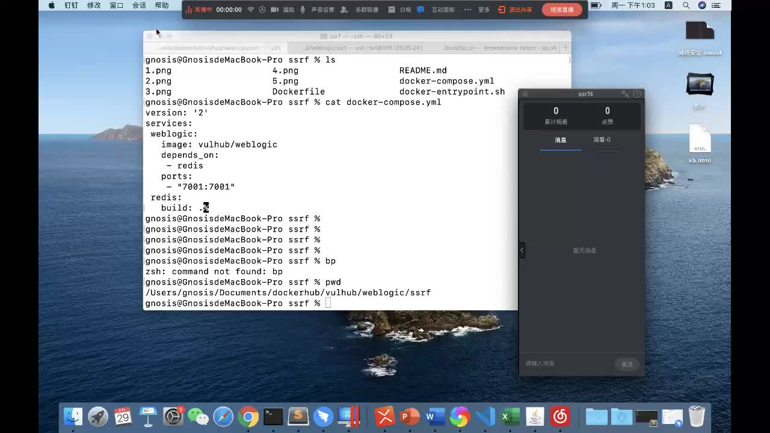Open Terminal from the Dock

coord(273,416)
